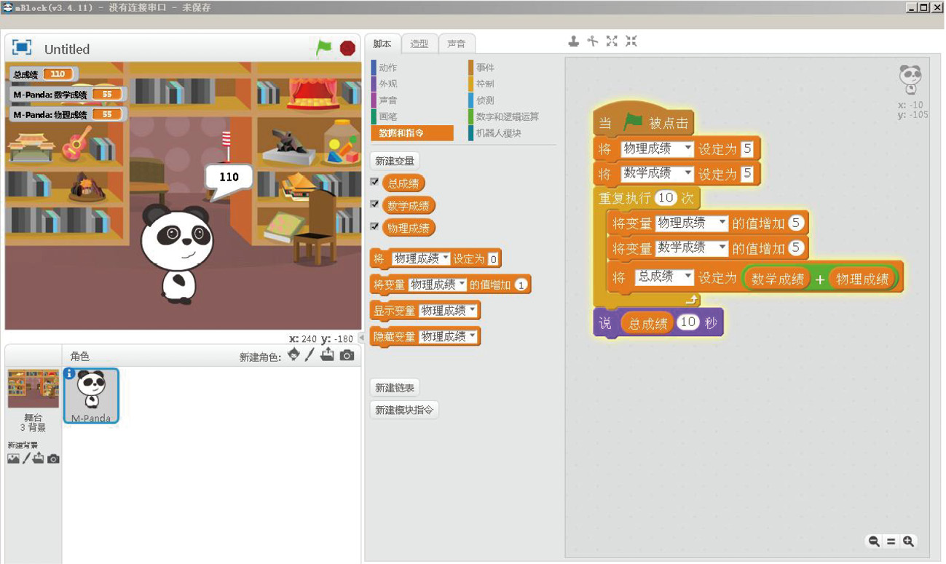Select the duplicate stamp tool
Viewport: 946px width, 564px height.
pos(574,41)
